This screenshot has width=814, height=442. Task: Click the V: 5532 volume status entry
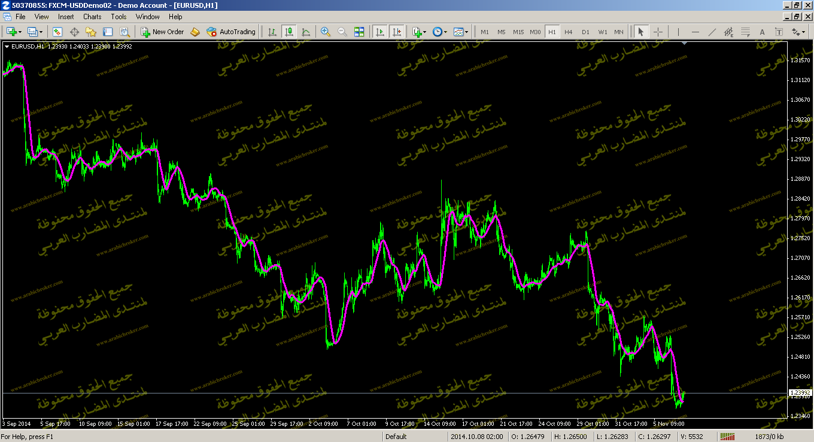[x=691, y=437]
